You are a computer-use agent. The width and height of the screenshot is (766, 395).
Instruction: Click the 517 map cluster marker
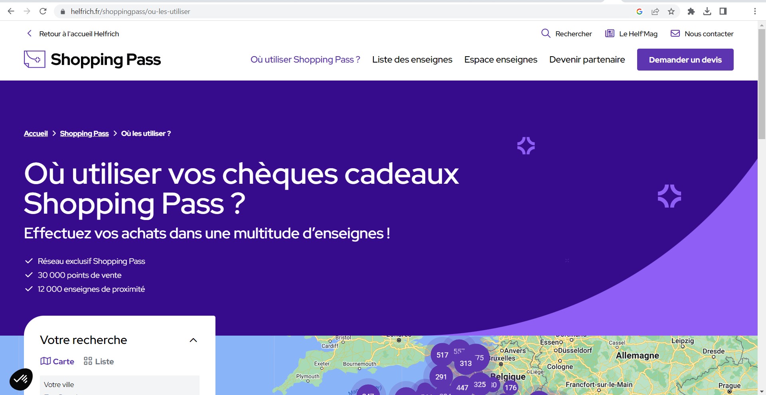point(442,355)
